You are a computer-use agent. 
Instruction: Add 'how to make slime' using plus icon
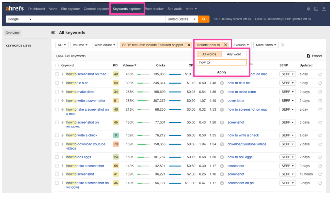pyautogui.click(x=62, y=92)
